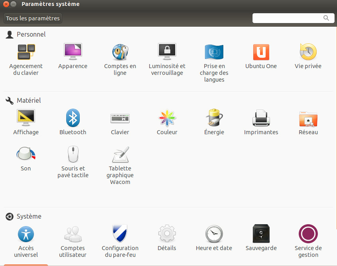Open the Sauvegarde backup panel
The width and height of the screenshot is (337, 266).
click(261, 238)
